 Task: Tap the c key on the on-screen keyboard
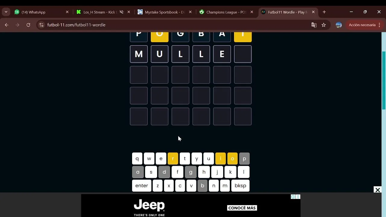[180, 186]
